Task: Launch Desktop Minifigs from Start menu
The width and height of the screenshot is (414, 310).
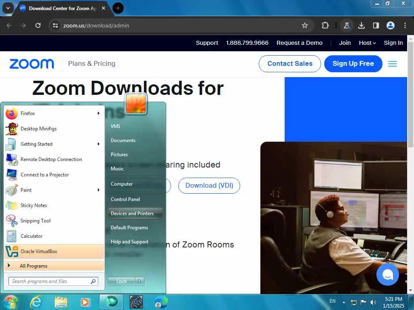Action: point(54,129)
